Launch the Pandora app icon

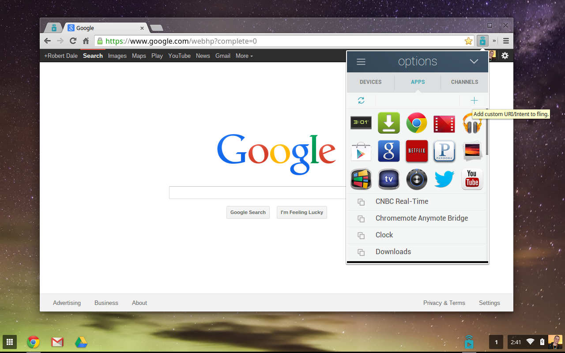(444, 151)
